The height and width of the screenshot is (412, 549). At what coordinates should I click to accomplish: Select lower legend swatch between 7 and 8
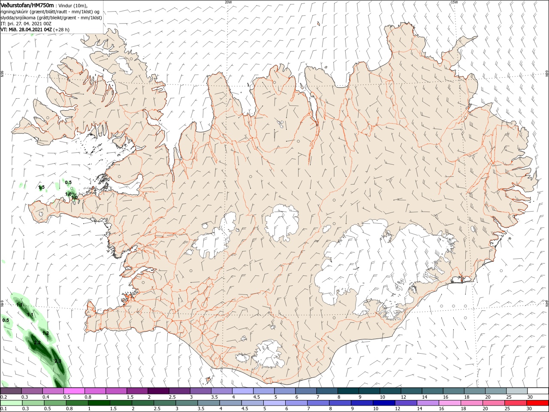coord(319,403)
